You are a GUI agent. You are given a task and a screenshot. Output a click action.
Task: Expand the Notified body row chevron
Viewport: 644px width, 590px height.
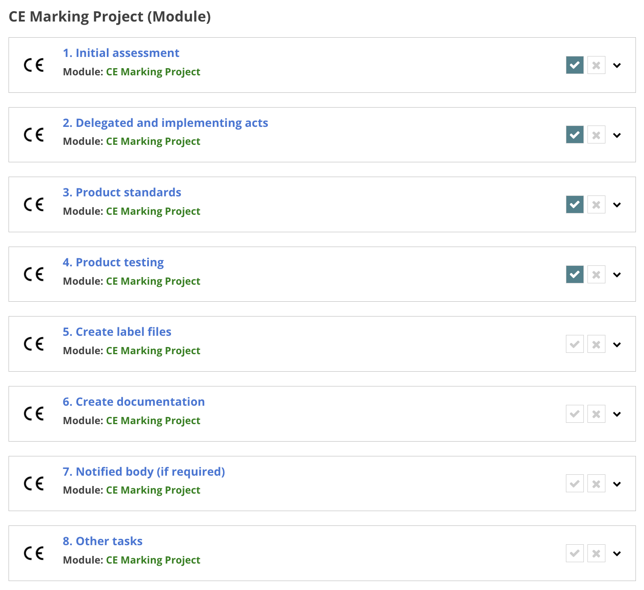click(617, 484)
